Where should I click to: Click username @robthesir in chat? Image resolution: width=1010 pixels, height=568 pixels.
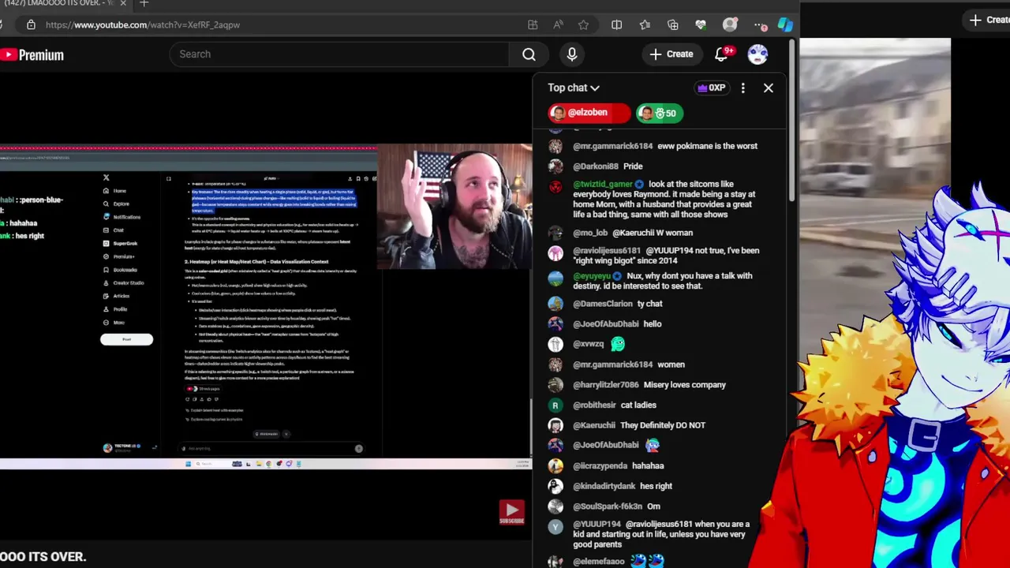pyautogui.click(x=594, y=405)
